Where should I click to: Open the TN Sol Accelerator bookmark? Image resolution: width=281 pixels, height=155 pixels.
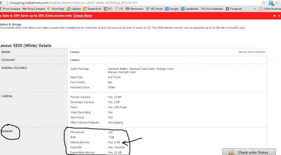(212, 9)
